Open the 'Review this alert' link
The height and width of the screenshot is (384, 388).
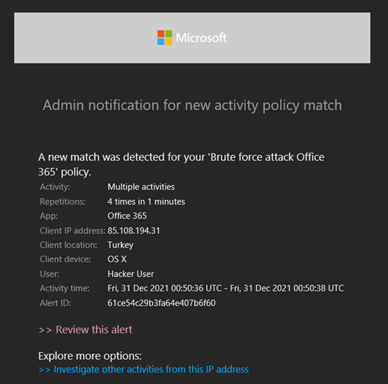(x=94, y=330)
